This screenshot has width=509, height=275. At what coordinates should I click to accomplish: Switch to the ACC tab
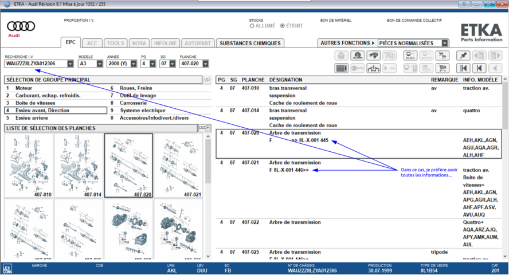[x=92, y=43]
